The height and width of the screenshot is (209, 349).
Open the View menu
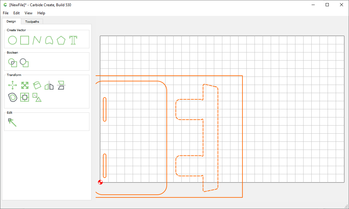coord(28,13)
